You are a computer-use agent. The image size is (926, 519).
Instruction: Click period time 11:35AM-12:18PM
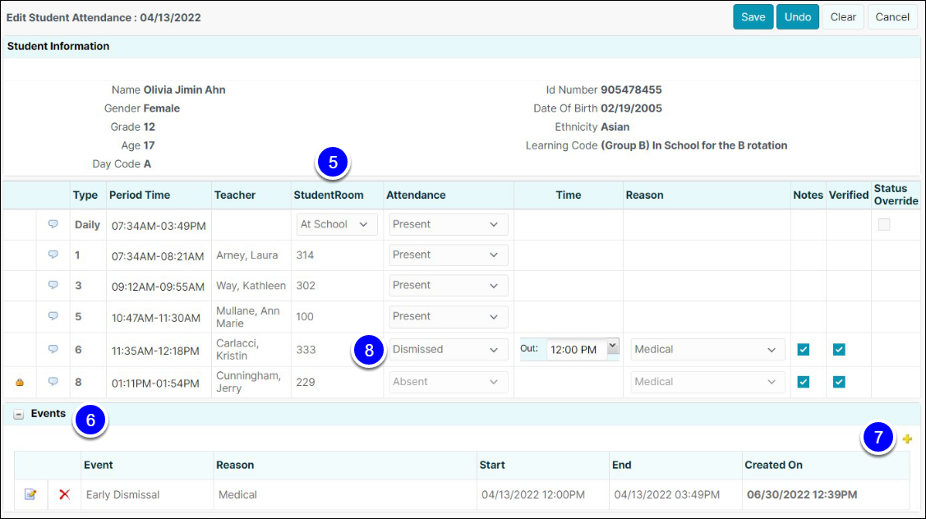(155, 351)
